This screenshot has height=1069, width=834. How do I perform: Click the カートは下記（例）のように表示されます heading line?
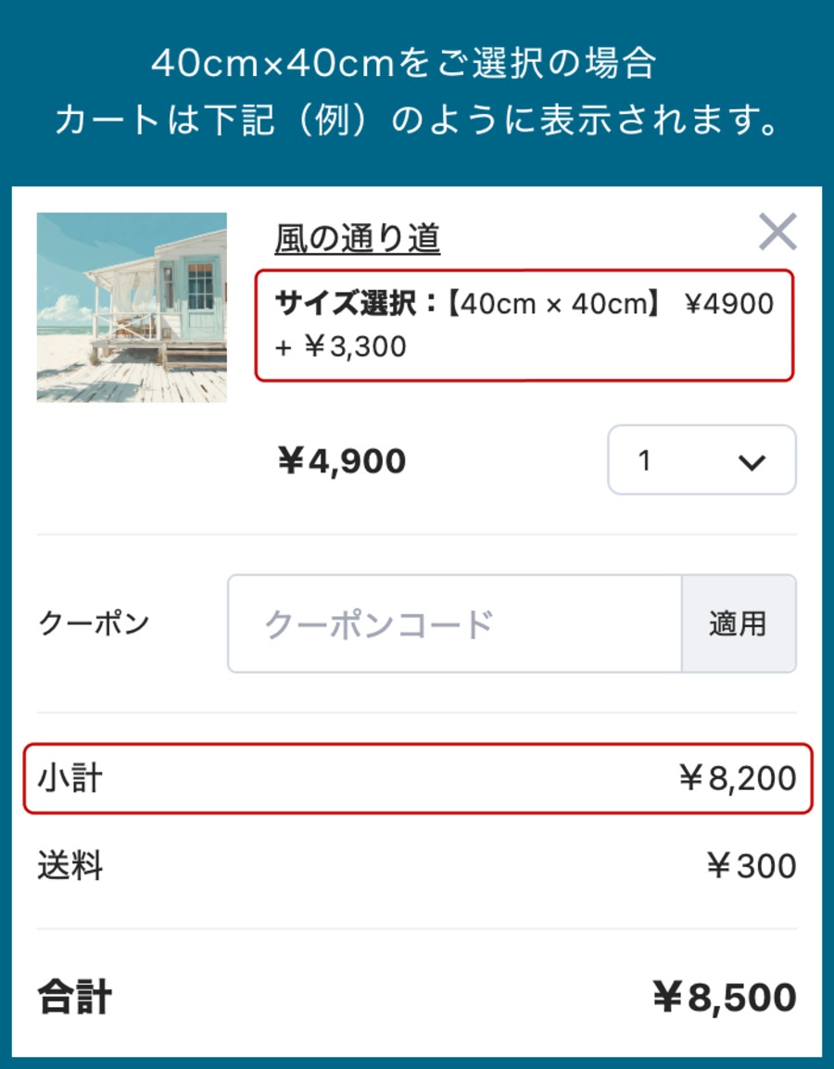coord(417,121)
